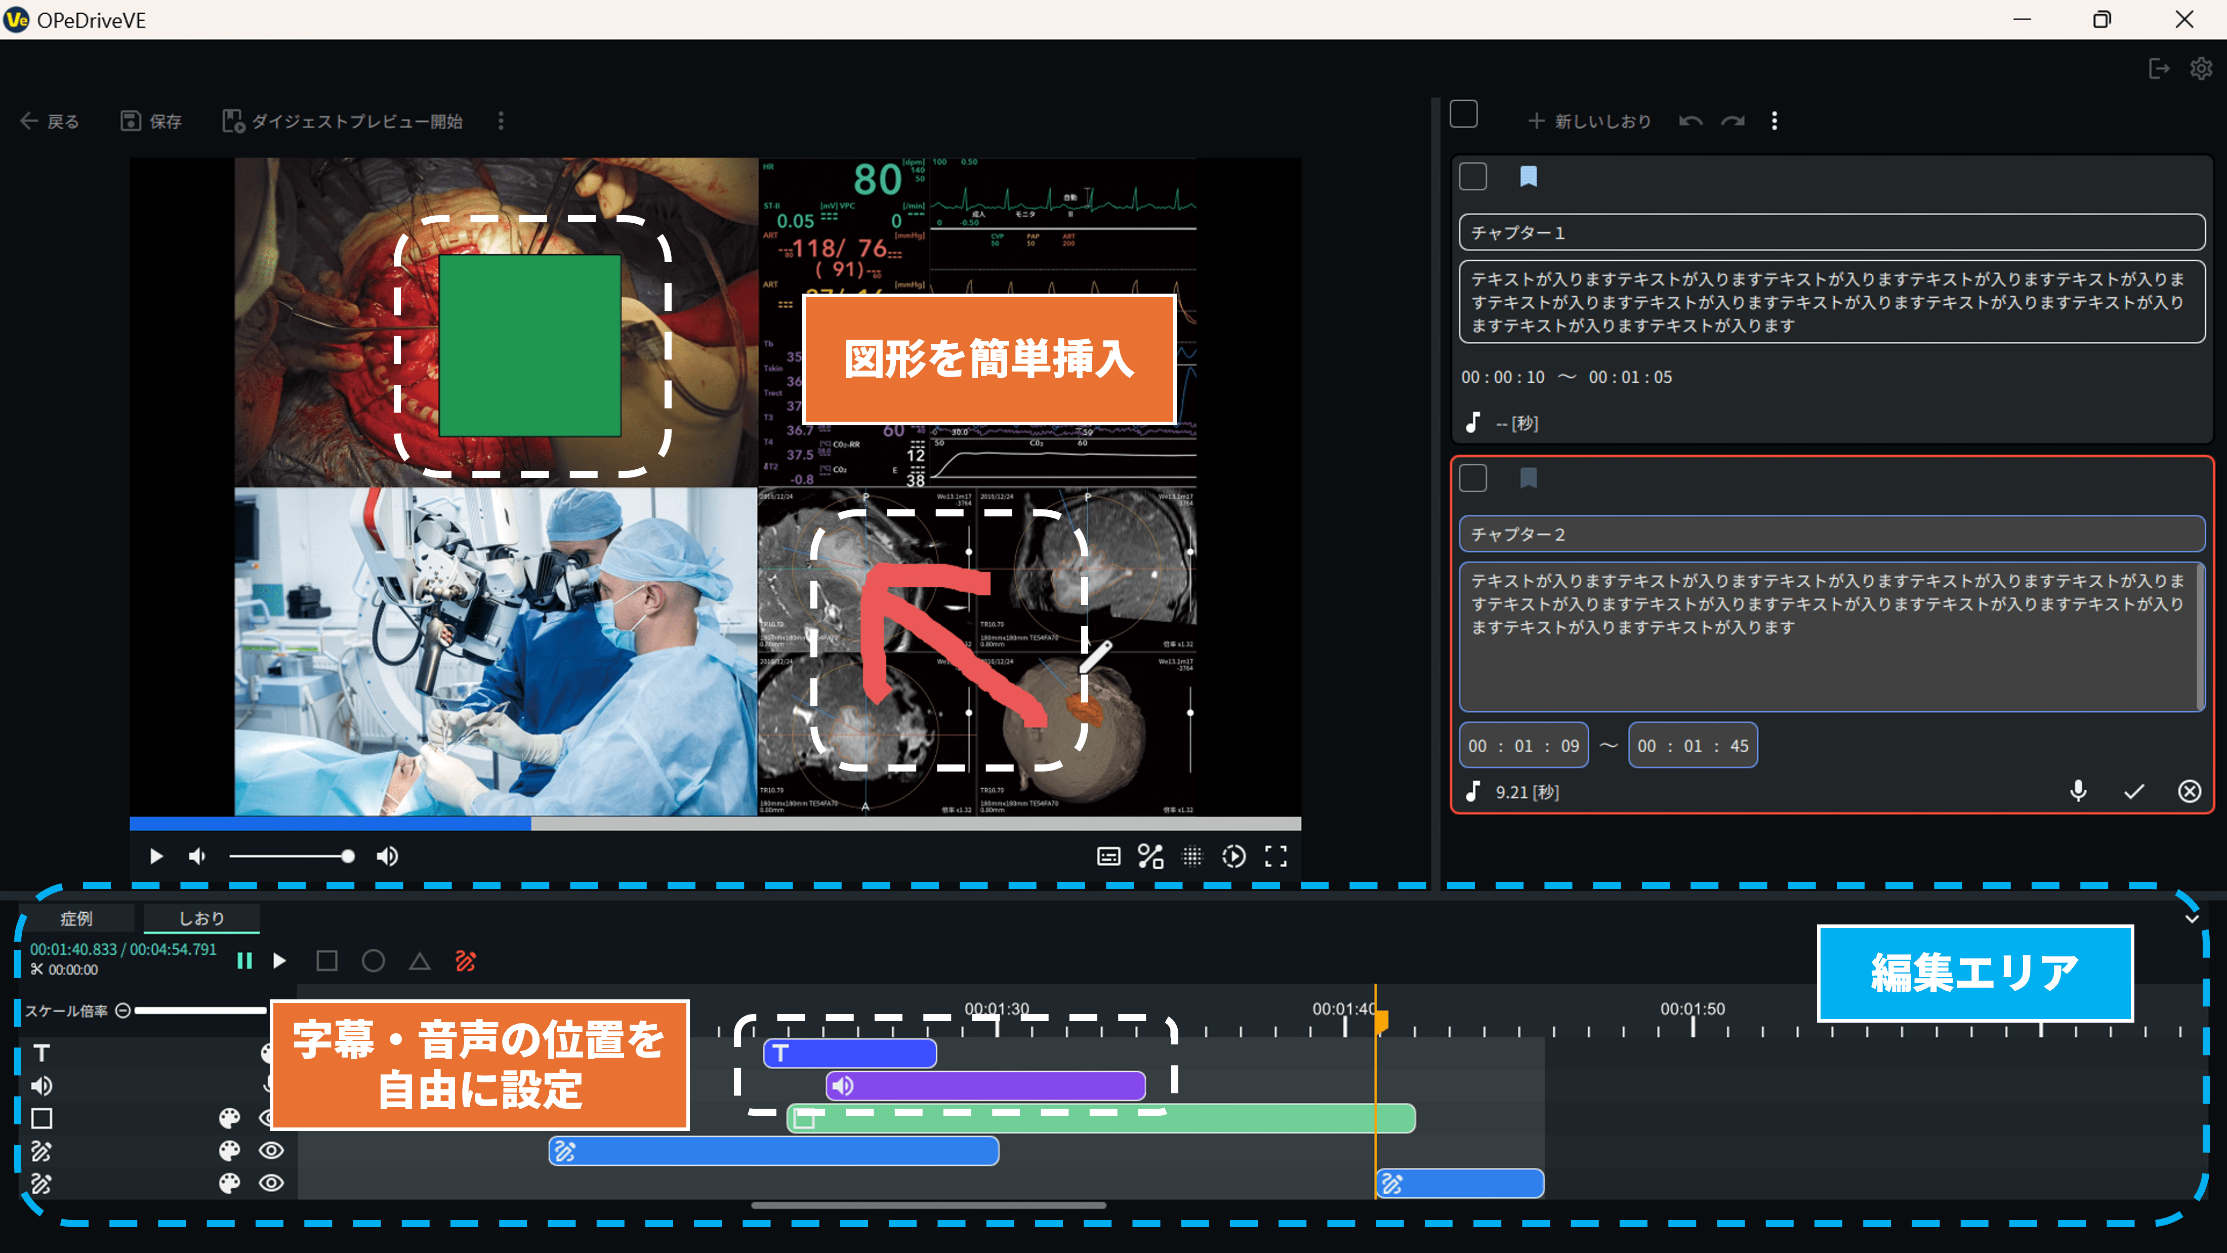2227x1253 pixels.
Task: Collapse the editing area chevron
Action: click(x=2192, y=918)
